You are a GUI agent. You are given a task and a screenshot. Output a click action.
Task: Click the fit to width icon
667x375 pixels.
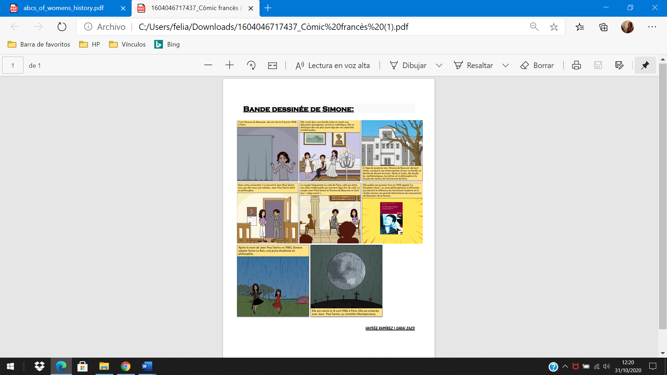(272, 65)
